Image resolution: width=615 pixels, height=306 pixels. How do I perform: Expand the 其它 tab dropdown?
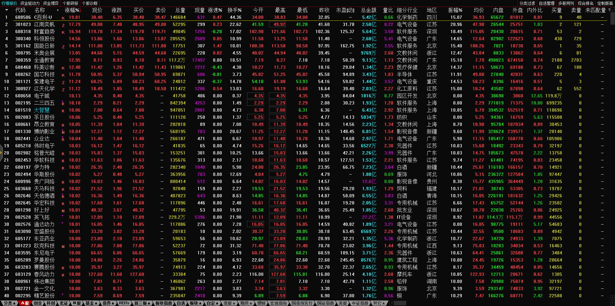[x=379, y=303]
